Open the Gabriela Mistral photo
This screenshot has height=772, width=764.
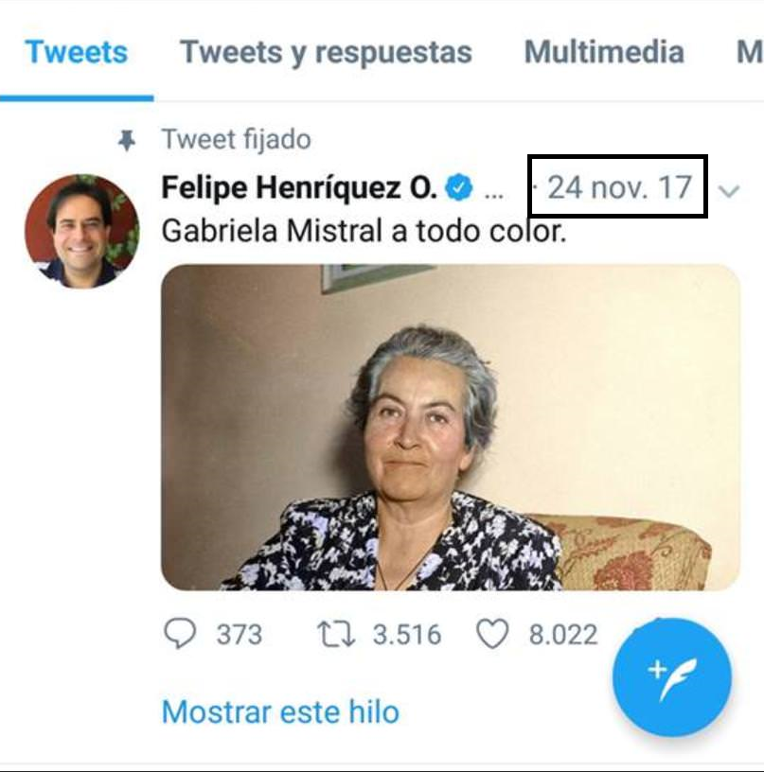(451, 428)
